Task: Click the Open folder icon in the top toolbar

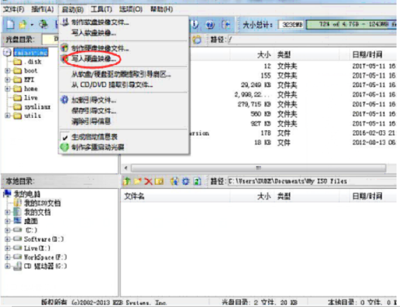Action: [22, 24]
